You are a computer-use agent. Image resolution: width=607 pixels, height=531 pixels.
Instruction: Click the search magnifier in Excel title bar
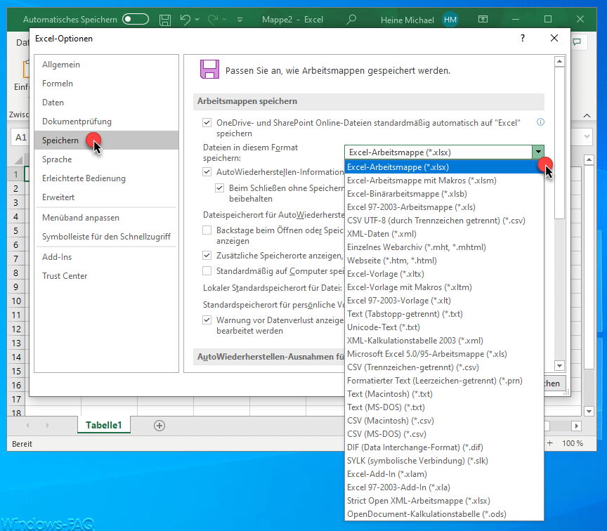coord(351,20)
